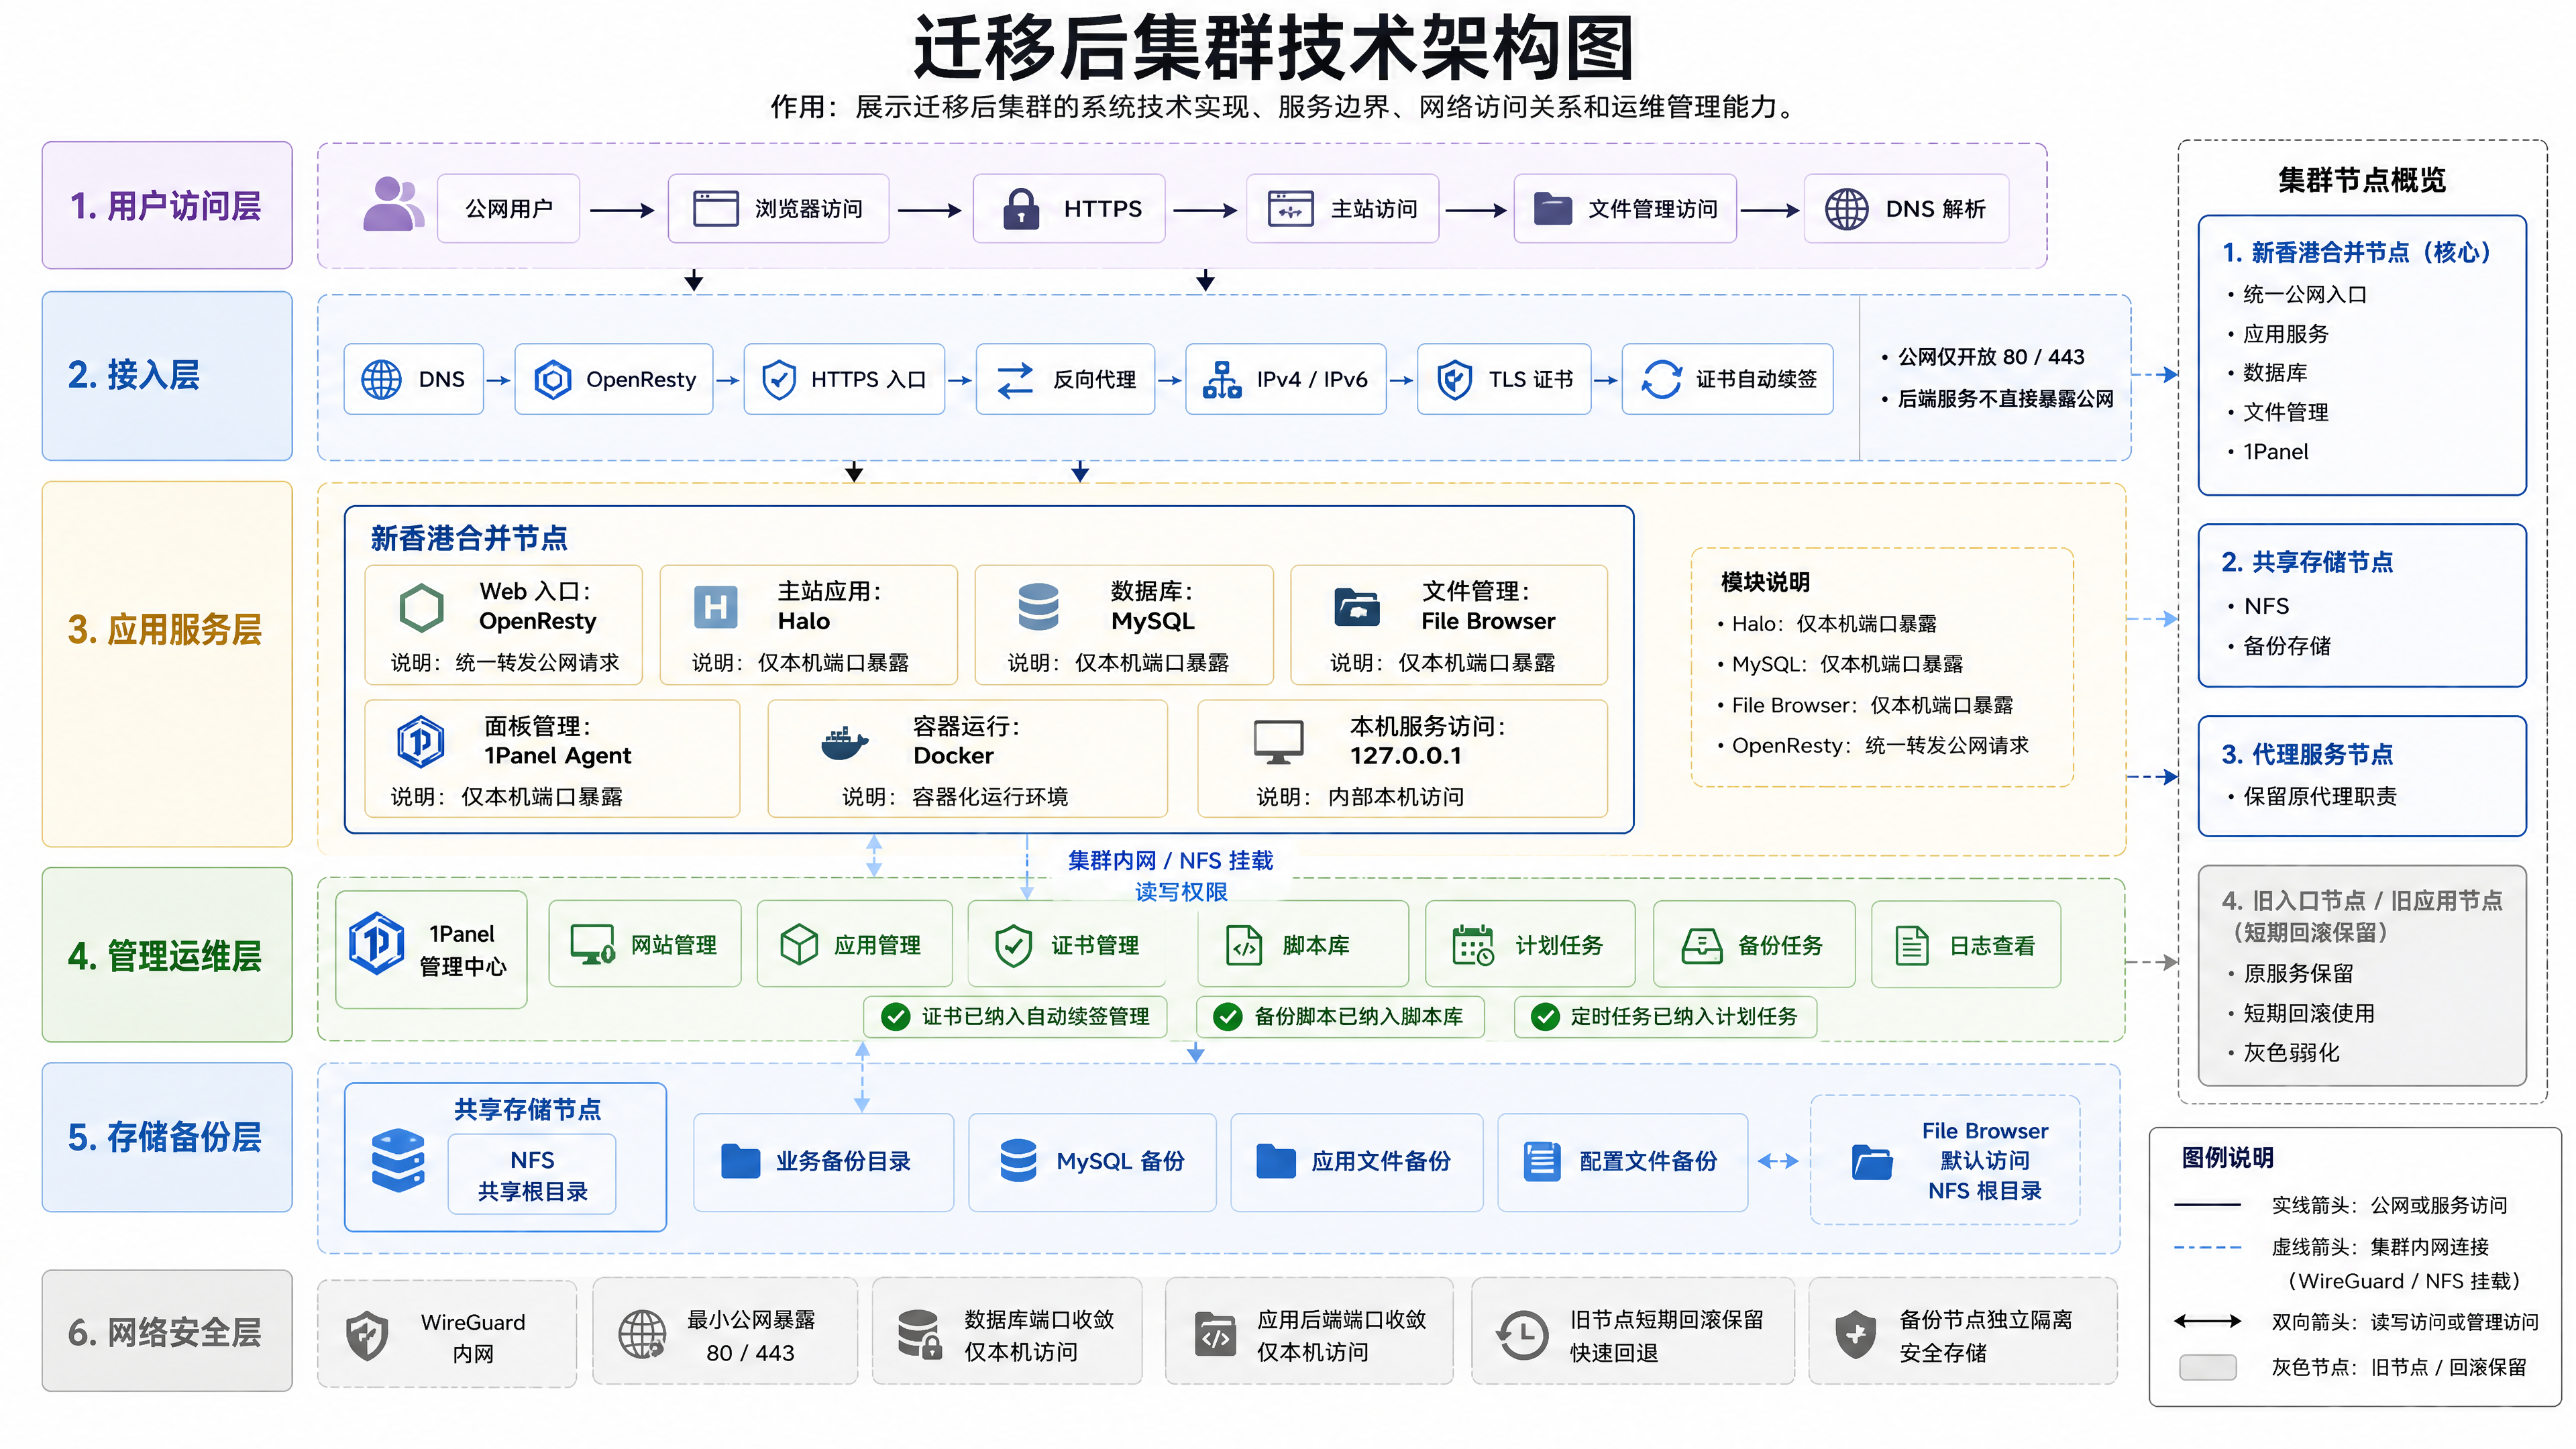
Task: Click green check beside 证书已纳入自动续签管理
Action: (x=895, y=1017)
